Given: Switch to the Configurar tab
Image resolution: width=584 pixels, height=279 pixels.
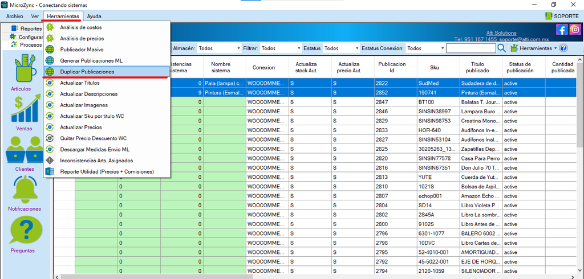Looking at the screenshot, I should 26,37.
